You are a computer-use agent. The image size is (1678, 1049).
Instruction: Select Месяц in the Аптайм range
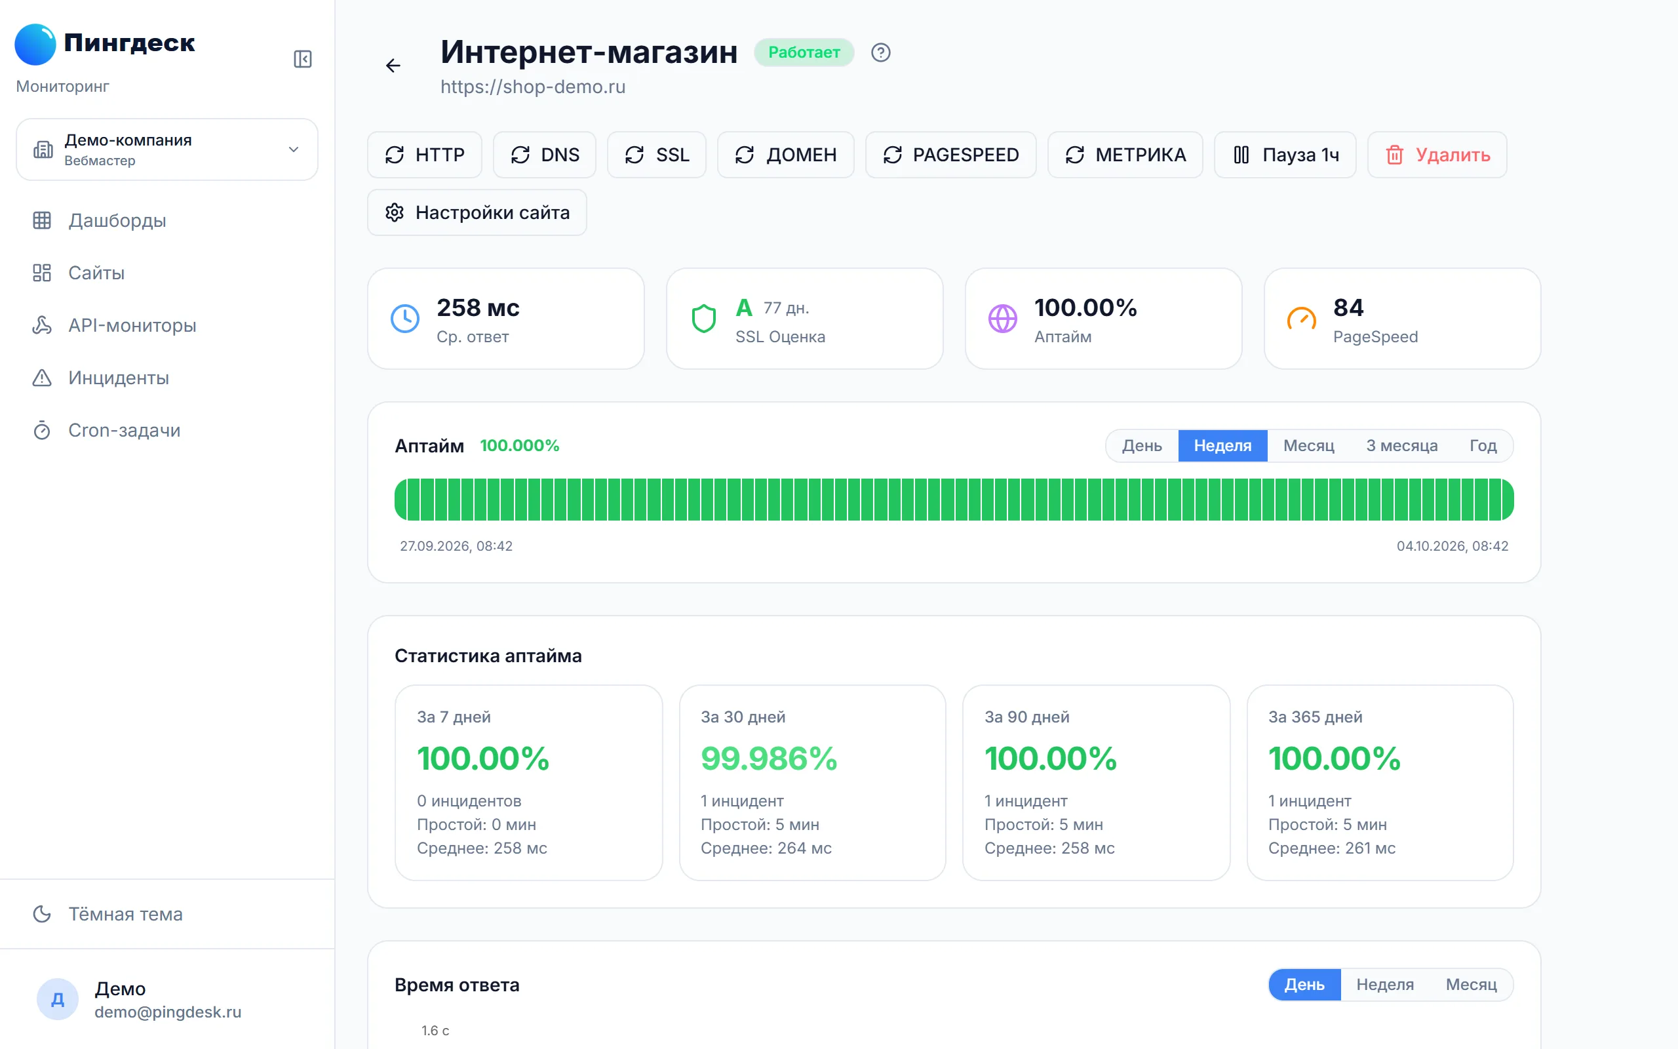point(1308,445)
